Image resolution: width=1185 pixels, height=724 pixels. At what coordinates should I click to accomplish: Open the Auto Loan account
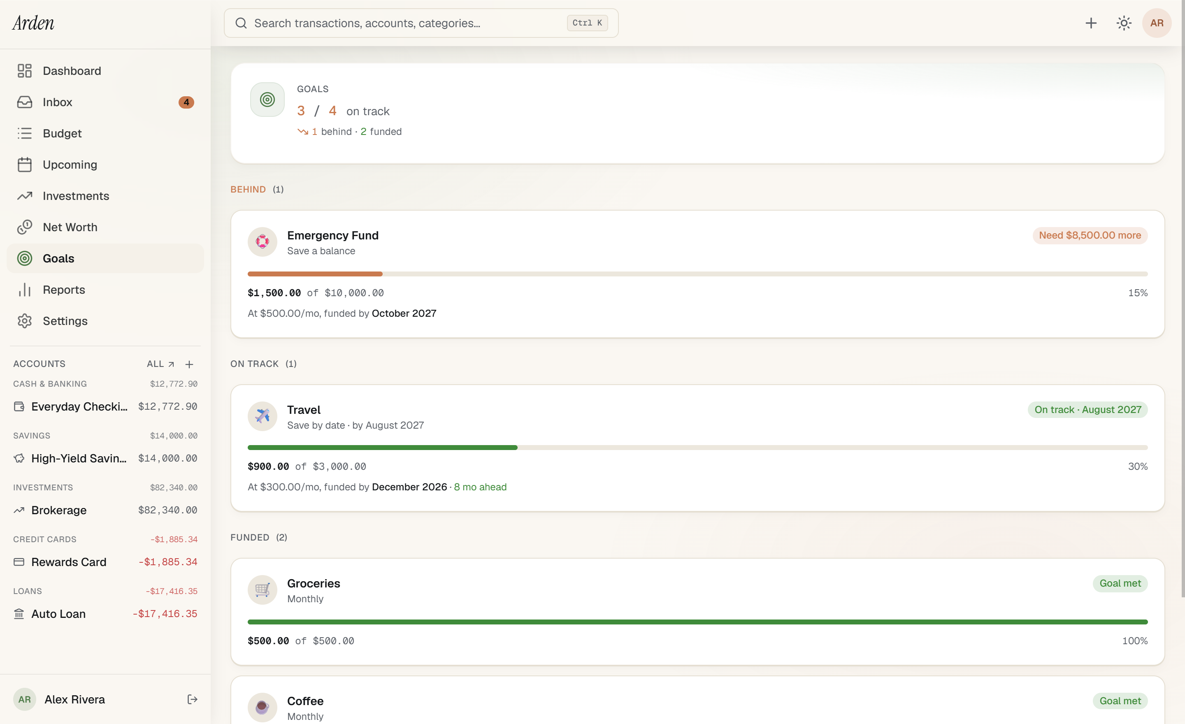105,614
